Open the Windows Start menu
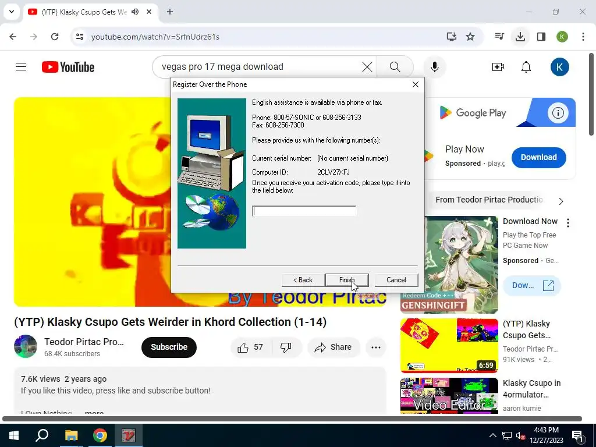The width and height of the screenshot is (596, 447). [14, 435]
